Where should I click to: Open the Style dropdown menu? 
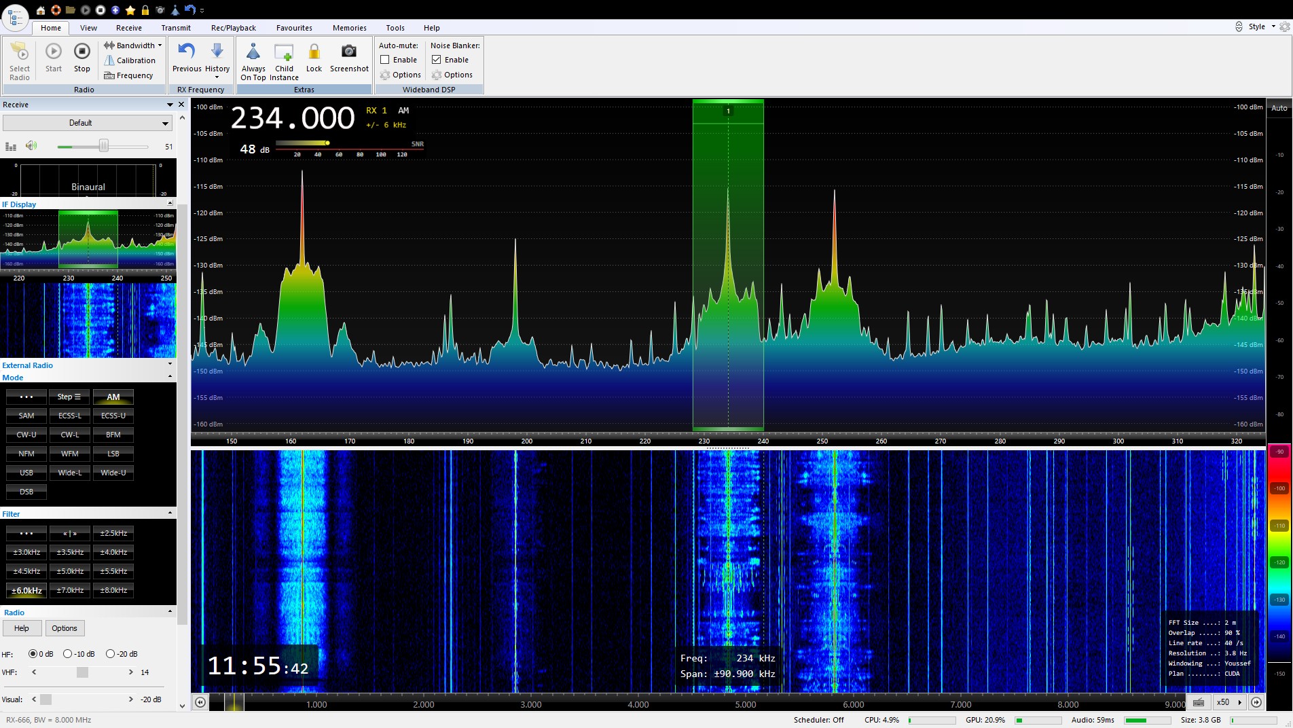pos(1261,26)
